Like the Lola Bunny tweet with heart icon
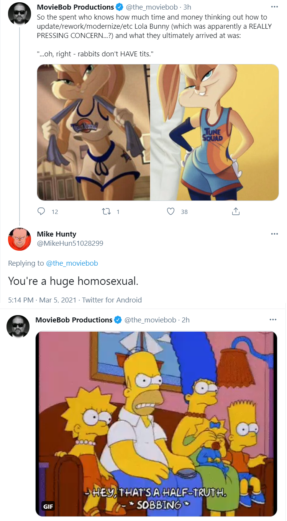This screenshot has height=521, width=287. tap(171, 211)
